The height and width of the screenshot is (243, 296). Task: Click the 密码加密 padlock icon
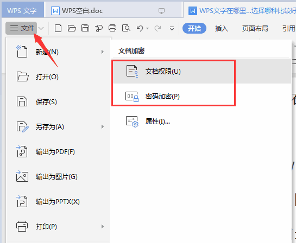[132, 97]
